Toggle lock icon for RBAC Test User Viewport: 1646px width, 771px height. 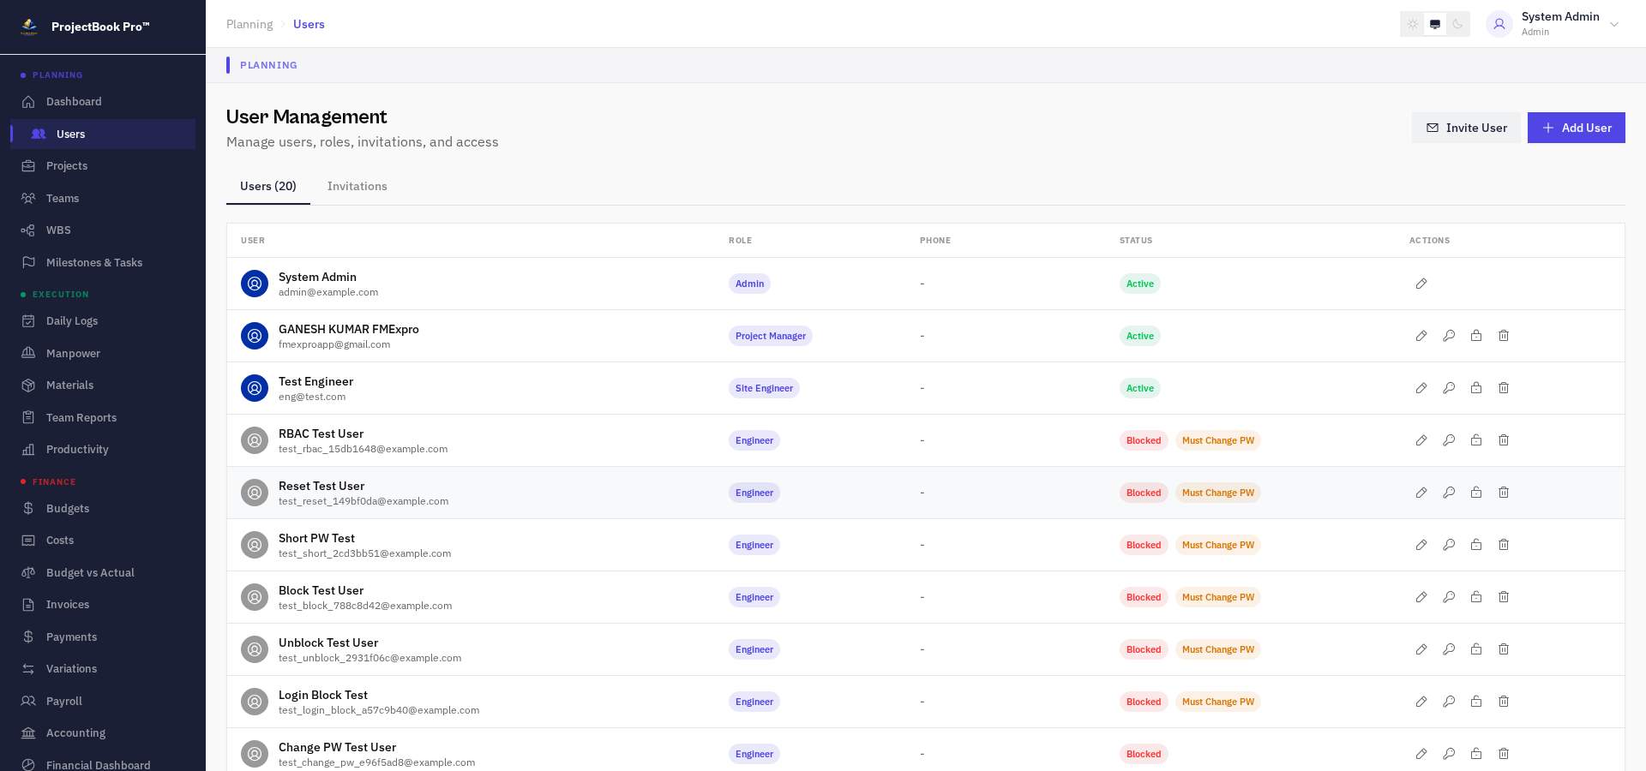(x=1476, y=440)
